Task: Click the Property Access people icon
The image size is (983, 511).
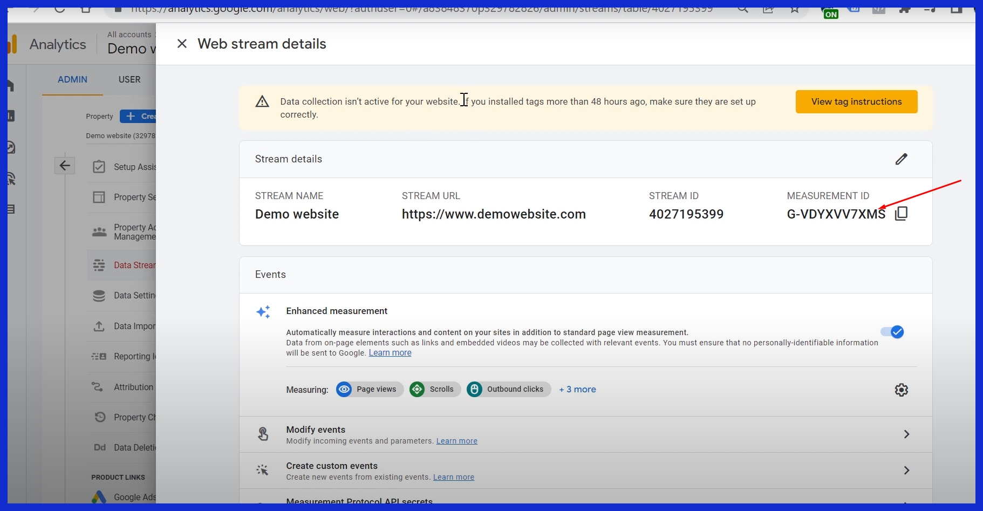Action: tap(99, 232)
